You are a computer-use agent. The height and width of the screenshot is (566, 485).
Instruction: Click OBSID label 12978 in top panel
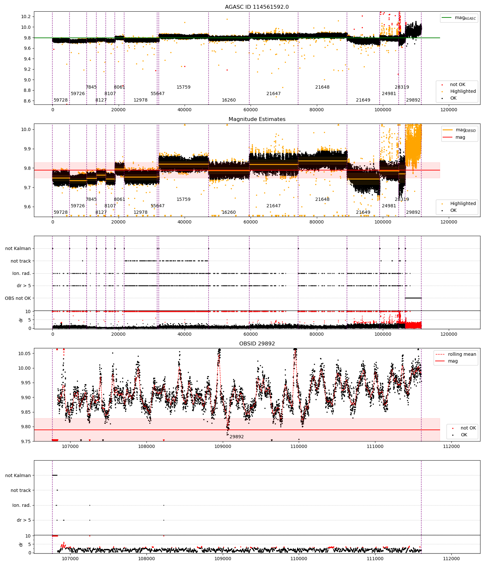pos(140,100)
